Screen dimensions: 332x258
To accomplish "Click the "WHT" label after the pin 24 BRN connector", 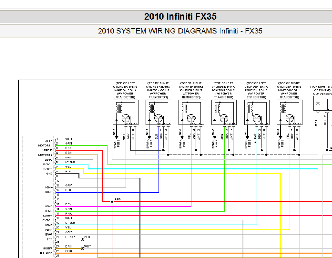I will 87,246.
